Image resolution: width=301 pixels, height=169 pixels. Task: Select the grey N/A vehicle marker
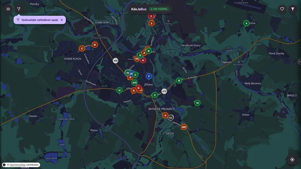(171, 118)
